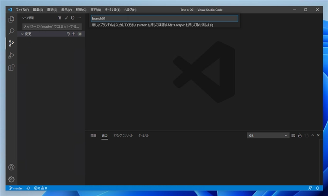Open notifications bell in status bar
The height and width of the screenshot is (196, 328).
(x=318, y=188)
